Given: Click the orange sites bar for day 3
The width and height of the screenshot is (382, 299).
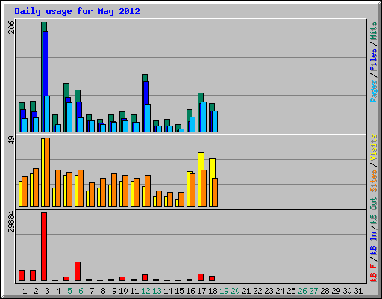Looking at the screenshot, I should [x=47, y=173].
